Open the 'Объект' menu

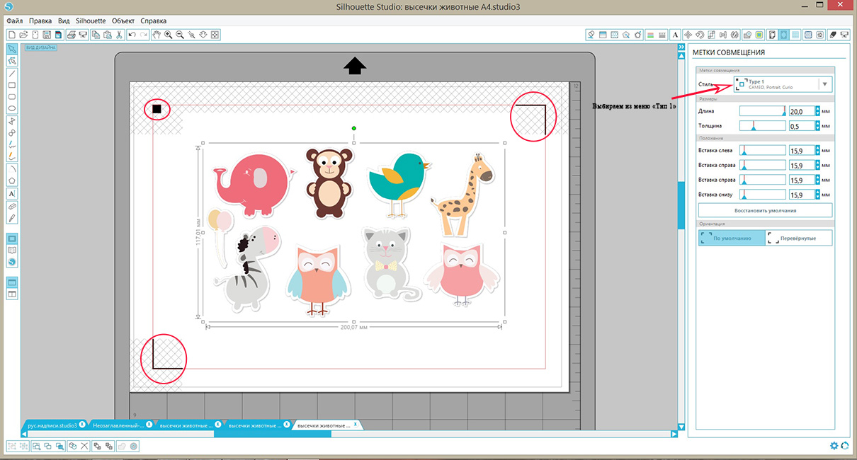[x=123, y=21]
